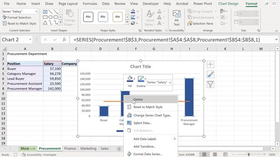Choose Reset to Match Style context entry

151,107
